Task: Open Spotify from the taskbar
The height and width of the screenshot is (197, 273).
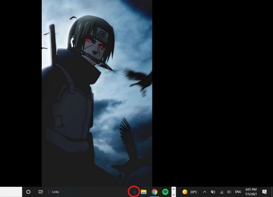Action: (x=165, y=192)
